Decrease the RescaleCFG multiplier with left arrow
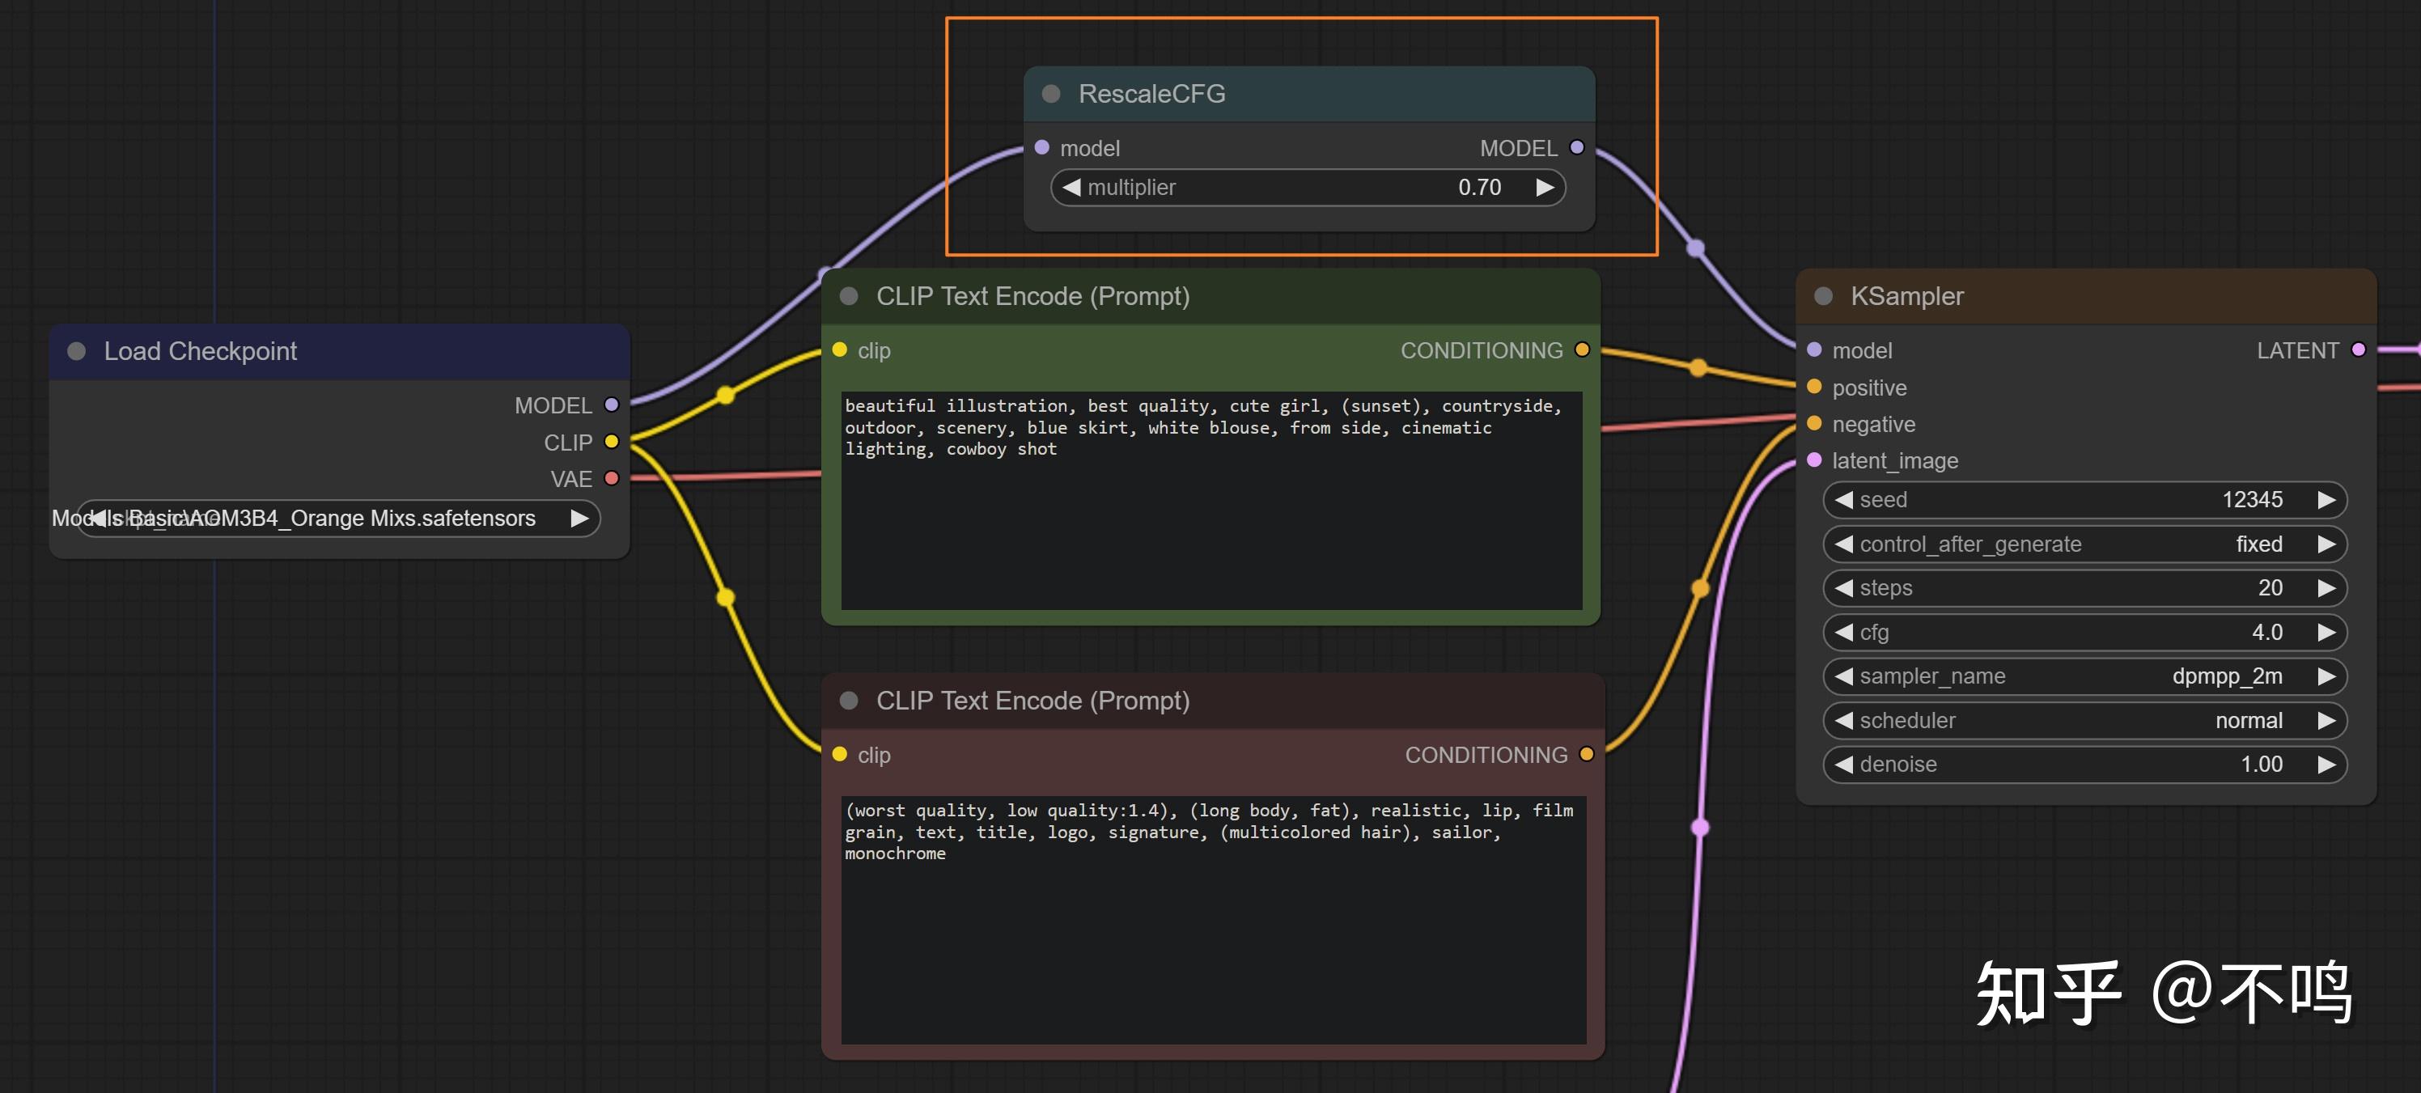Image resolution: width=2421 pixels, height=1093 pixels. click(x=1071, y=188)
